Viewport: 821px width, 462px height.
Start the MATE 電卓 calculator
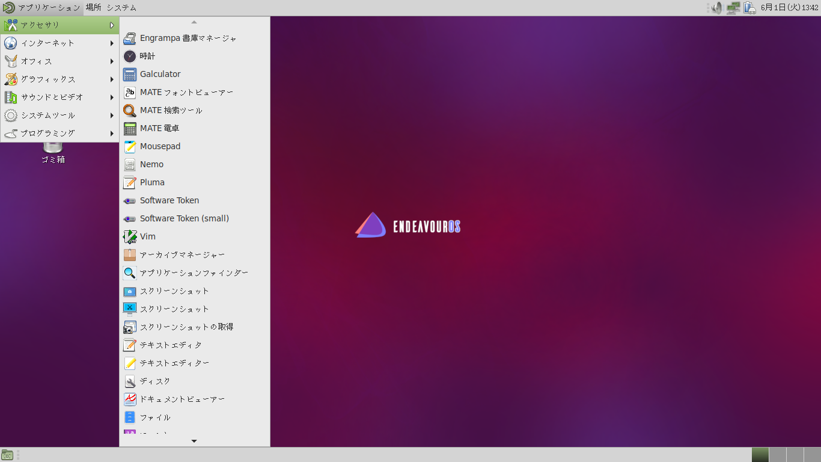[195, 128]
